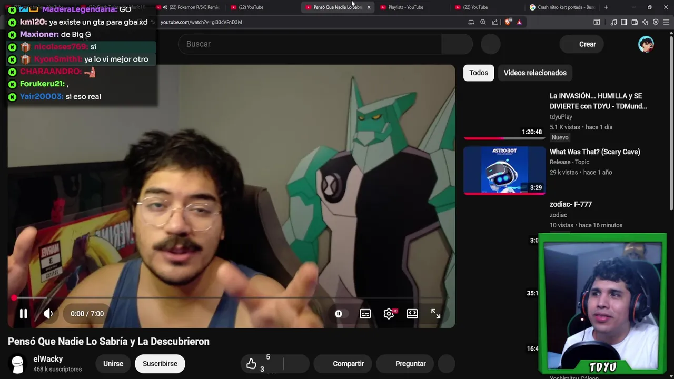Open the Brave Wallet icon
Viewport: 674px width, 379px height.
(x=635, y=22)
